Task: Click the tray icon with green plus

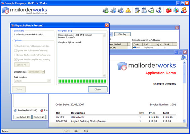Action: tap(151, 10)
